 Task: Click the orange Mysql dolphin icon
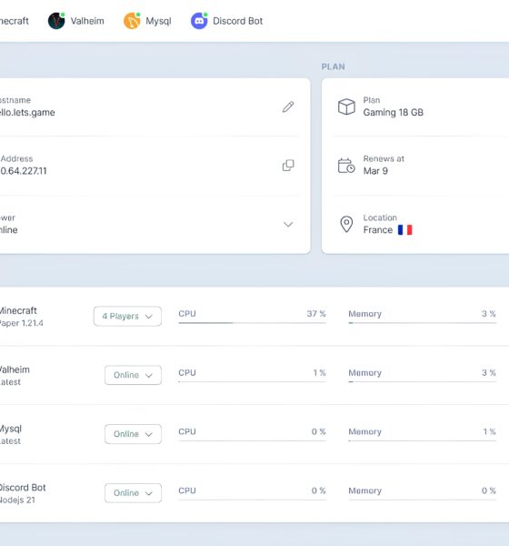(x=132, y=21)
